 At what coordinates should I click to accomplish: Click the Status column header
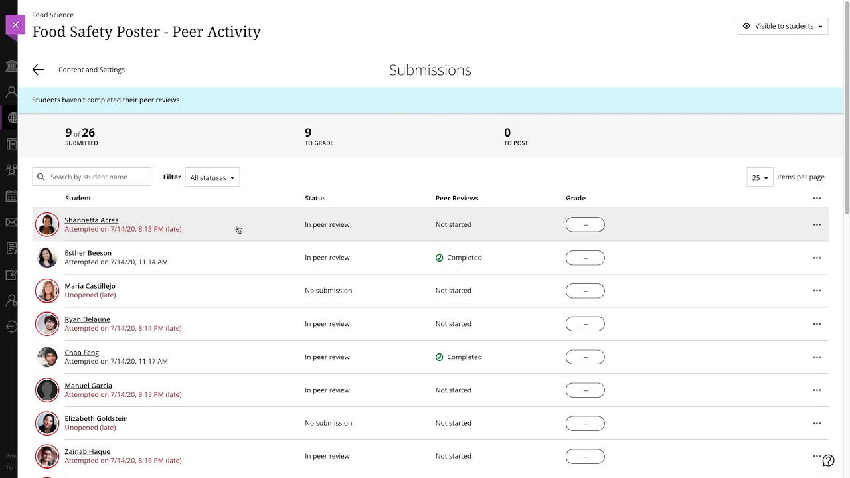tap(315, 198)
